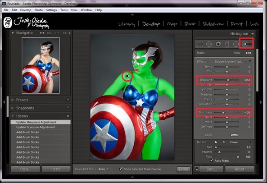Click the Copy... button
The height and width of the screenshot is (183, 267).
tap(25, 169)
